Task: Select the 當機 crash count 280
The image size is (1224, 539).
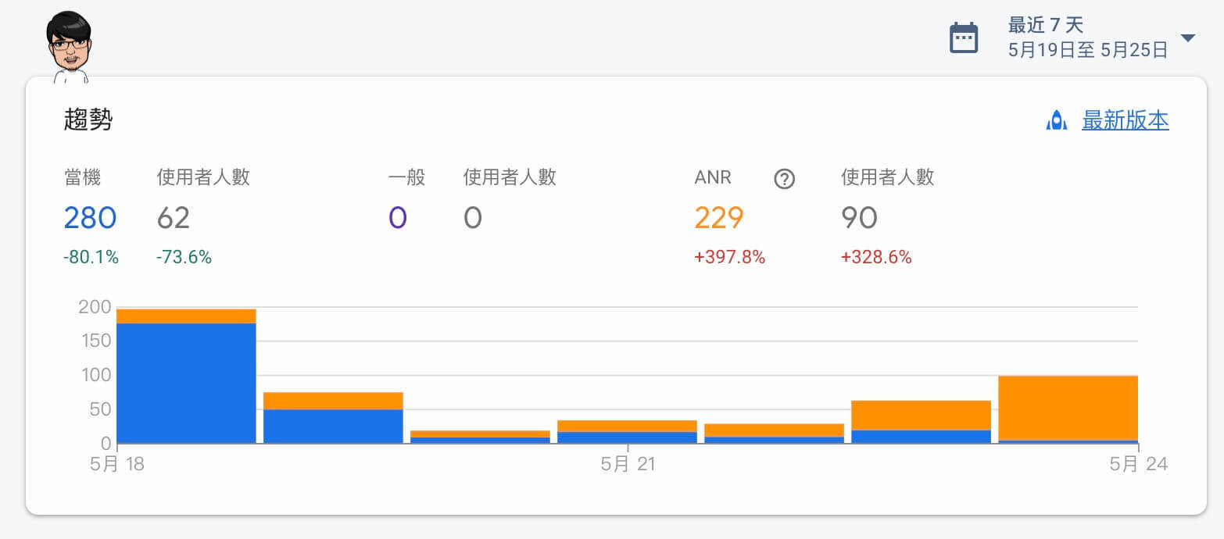Action: click(x=90, y=218)
